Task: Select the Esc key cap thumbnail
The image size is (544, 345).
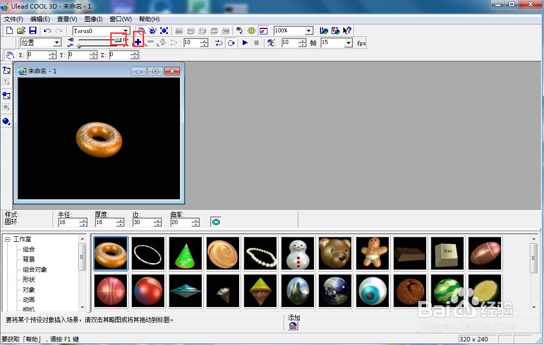Action: coord(447,253)
